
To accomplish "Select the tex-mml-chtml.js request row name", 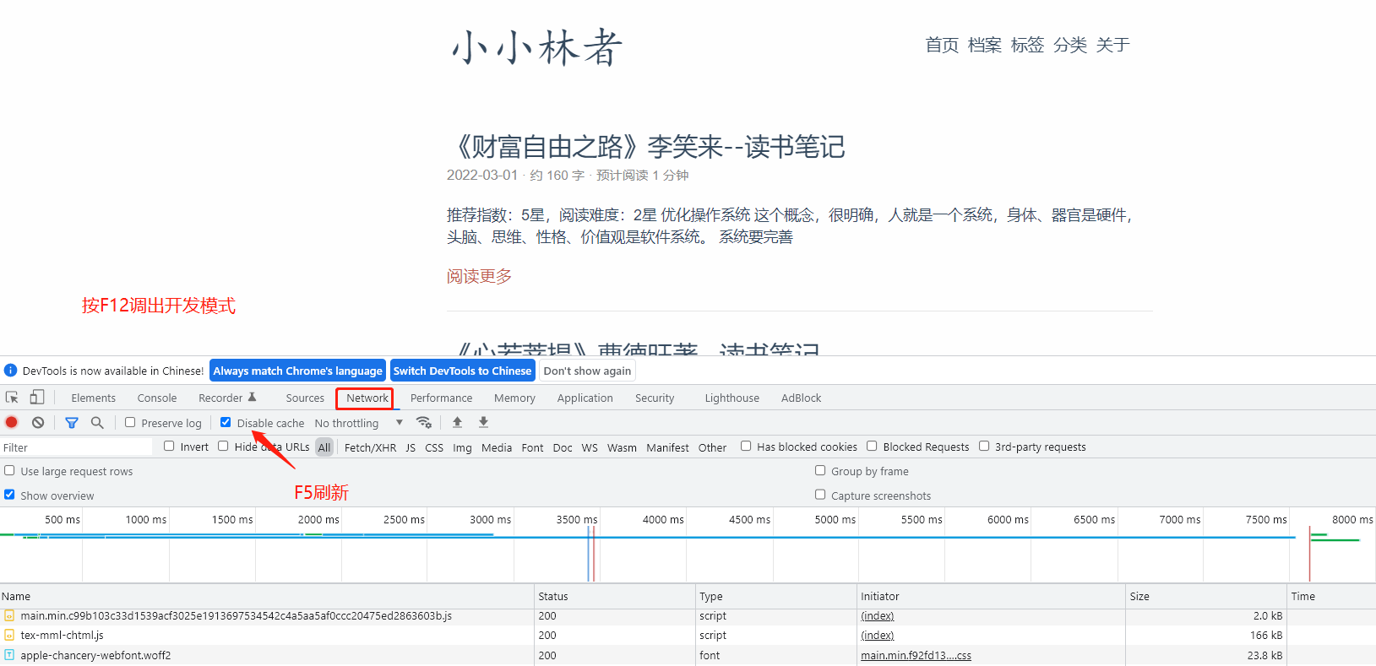I will pyautogui.click(x=62, y=635).
